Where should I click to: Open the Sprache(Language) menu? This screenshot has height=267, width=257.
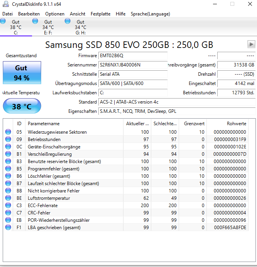point(150,14)
